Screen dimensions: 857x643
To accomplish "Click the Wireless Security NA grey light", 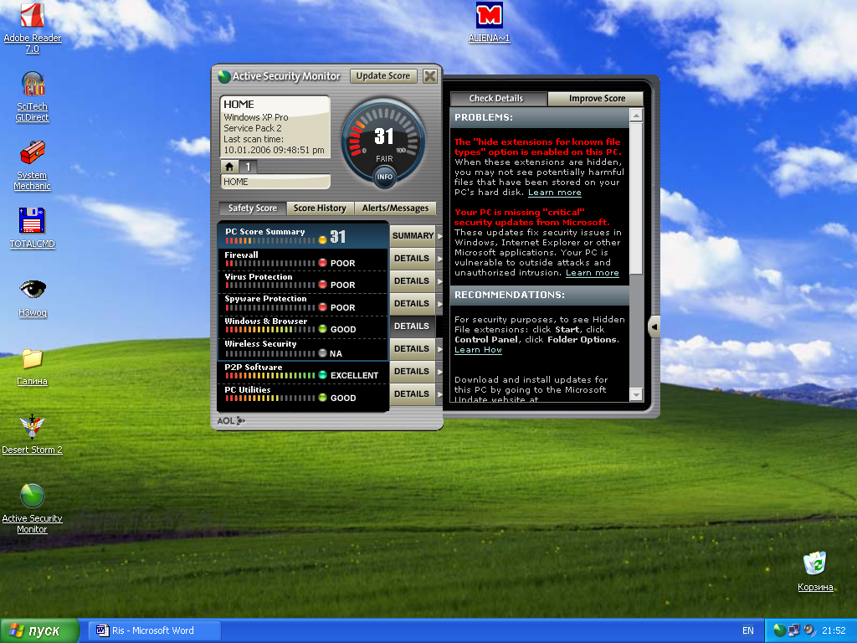I will [322, 353].
